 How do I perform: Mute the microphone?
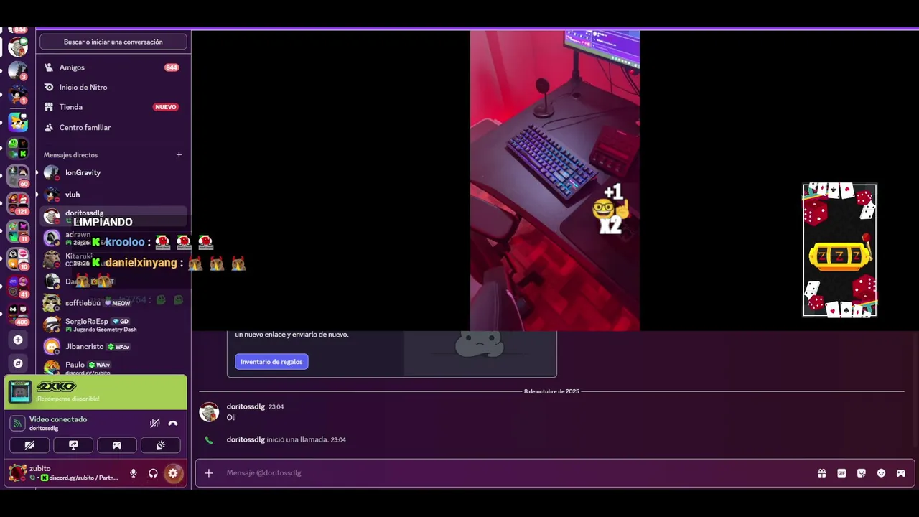click(x=133, y=473)
